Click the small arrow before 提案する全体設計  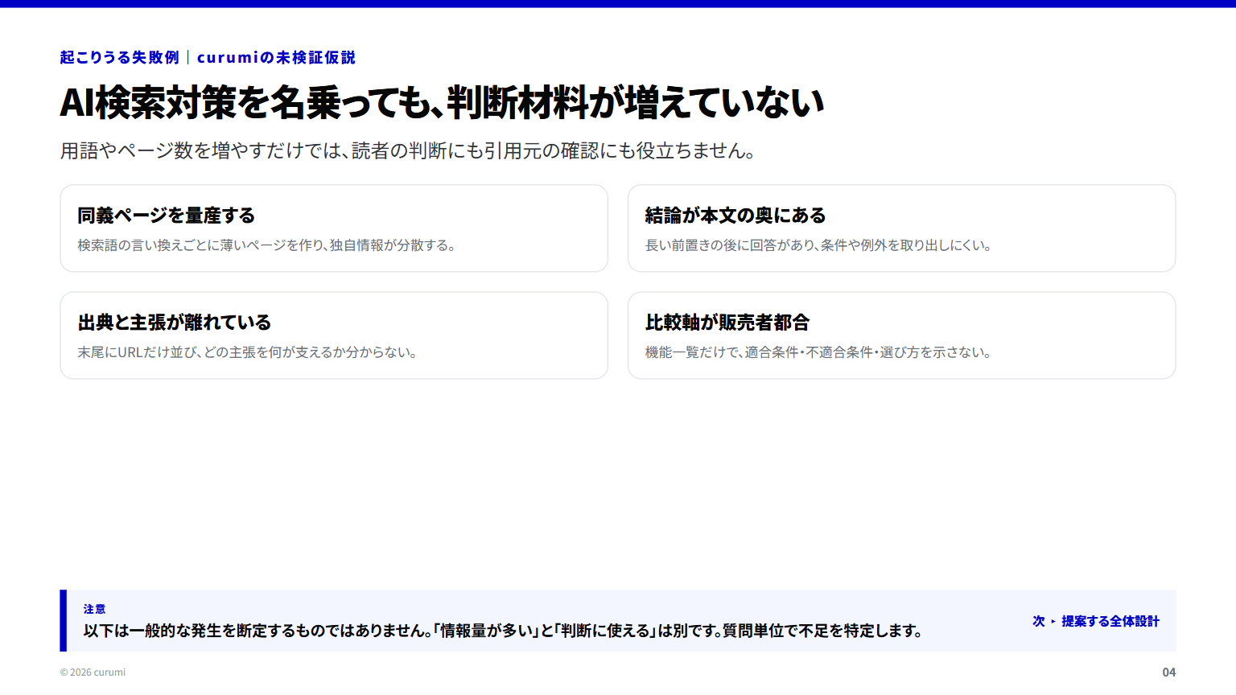[x=1053, y=622]
